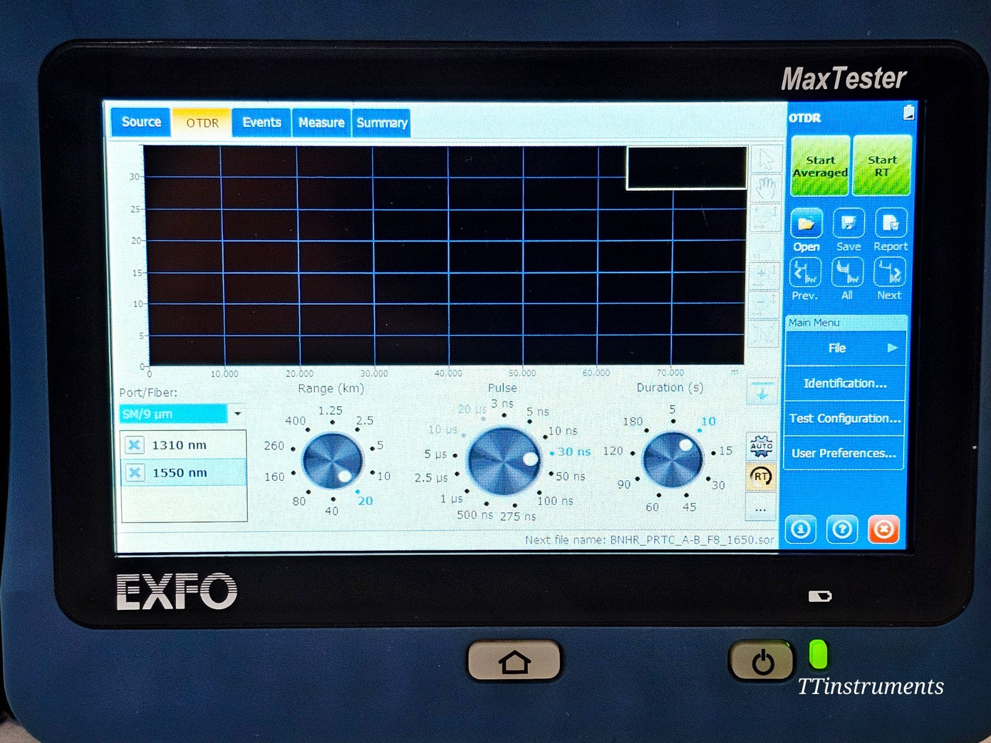
Task: Click next file name BNHR_PRTC_A-B_F8_1650.sor
Action: pos(692,540)
